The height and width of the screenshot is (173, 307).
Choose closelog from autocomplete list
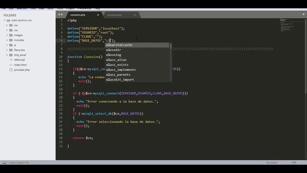pos(137,55)
